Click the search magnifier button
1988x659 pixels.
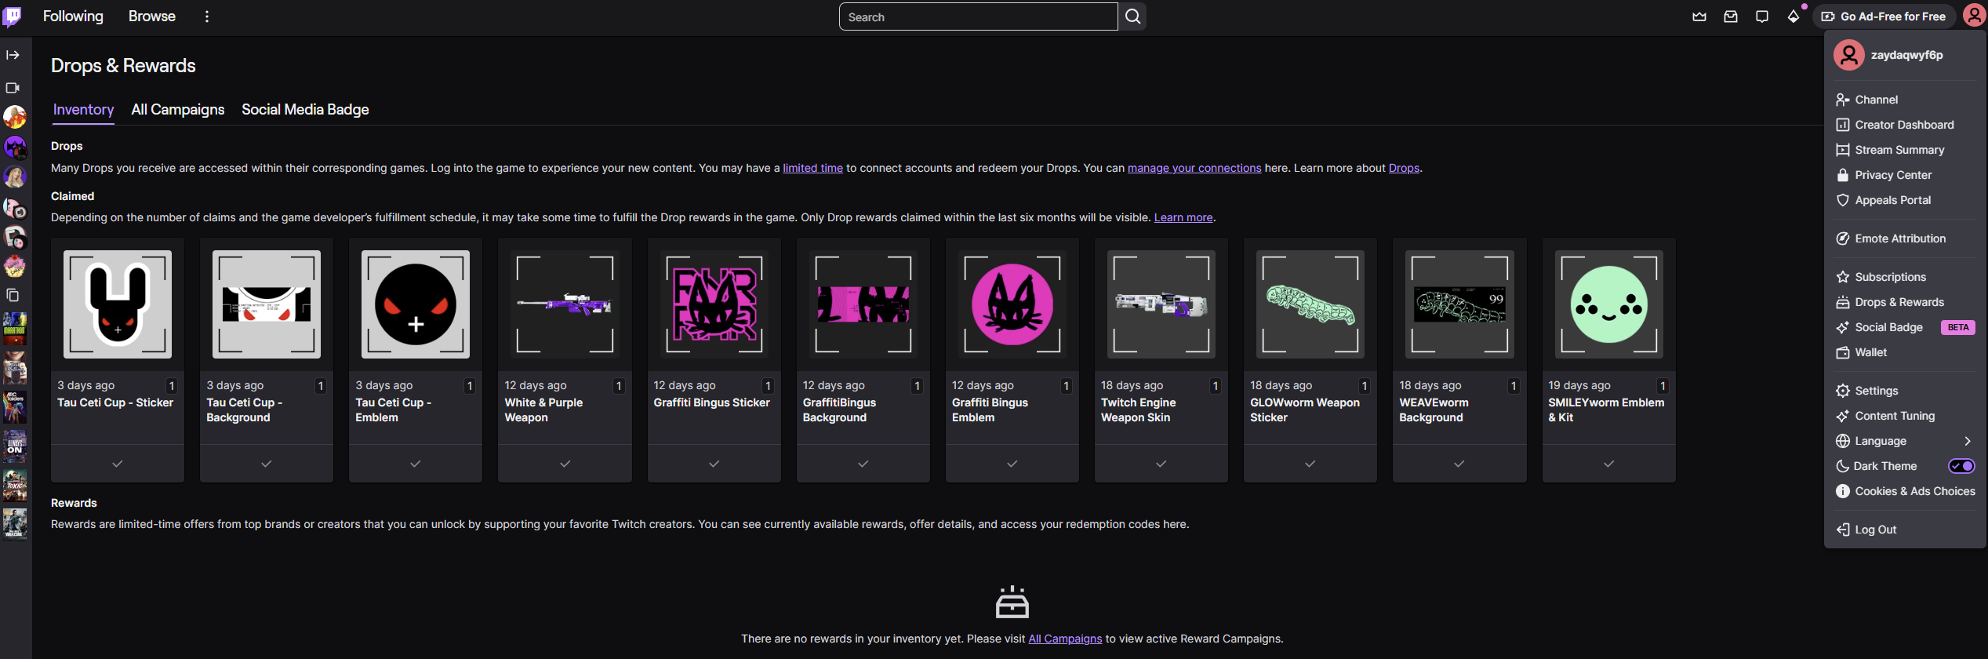[x=1132, y=16]
